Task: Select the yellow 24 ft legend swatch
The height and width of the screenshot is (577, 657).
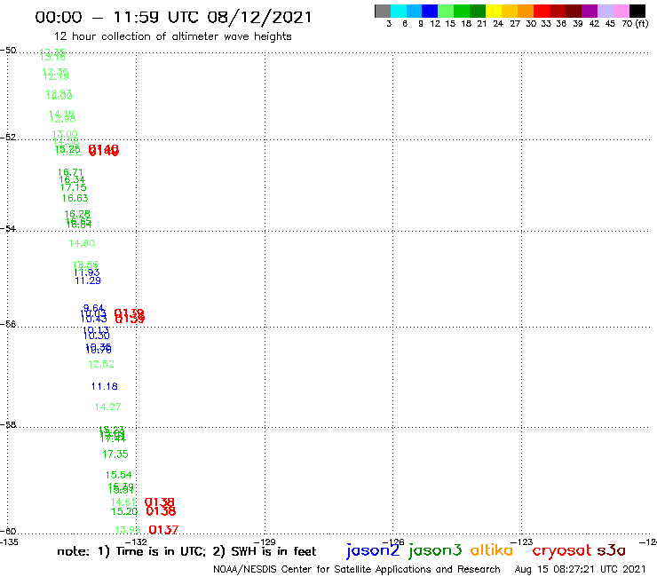Action: (494, 11)
